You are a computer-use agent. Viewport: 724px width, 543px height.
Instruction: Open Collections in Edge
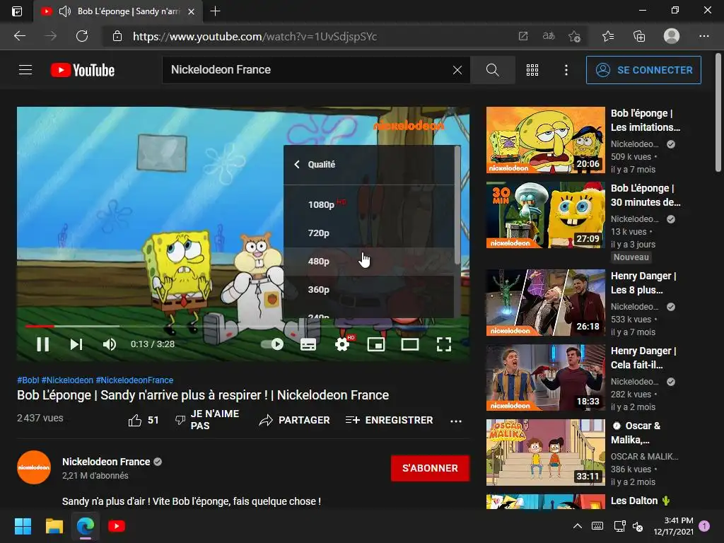[639, 36]
